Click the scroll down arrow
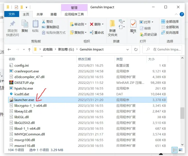 pyautogui.click(x=182, y=145)
